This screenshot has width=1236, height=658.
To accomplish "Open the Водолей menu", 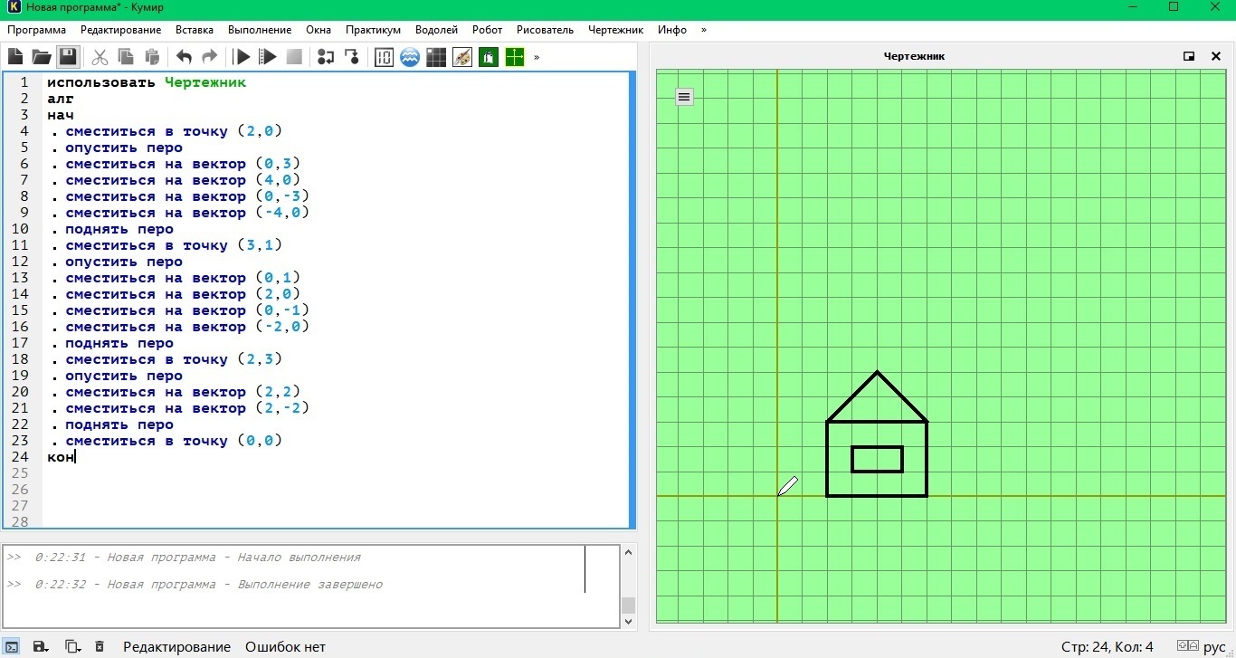I will tap(436, 30).
